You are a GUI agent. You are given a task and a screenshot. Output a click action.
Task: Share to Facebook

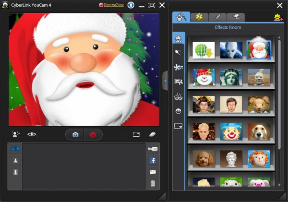coord(153,160)
